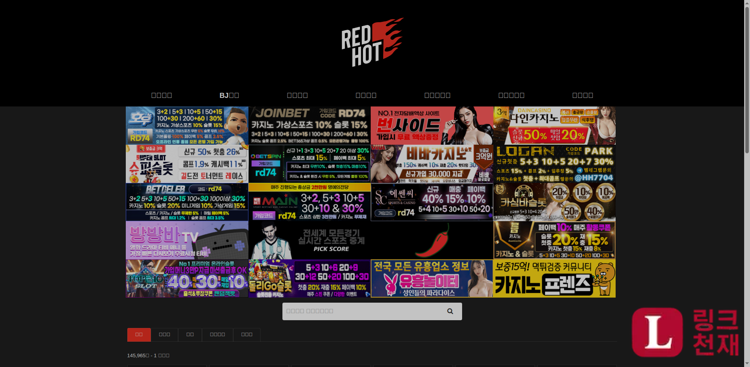This screenshot has height=367, width=750.
Task: Open the 카지노 프렌즈 yellow banner
Action: (x=554, y=278)
